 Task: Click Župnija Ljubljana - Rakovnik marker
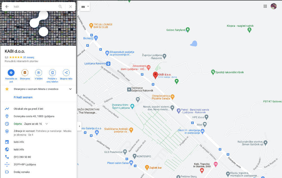(164, 56)
